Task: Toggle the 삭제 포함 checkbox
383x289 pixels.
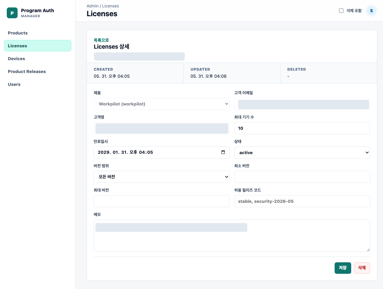Action: [x=341, y=11]
